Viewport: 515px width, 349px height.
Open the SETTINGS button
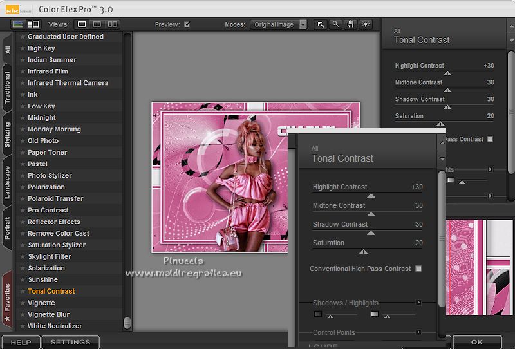pyautogui.click(x=70, y=343)
